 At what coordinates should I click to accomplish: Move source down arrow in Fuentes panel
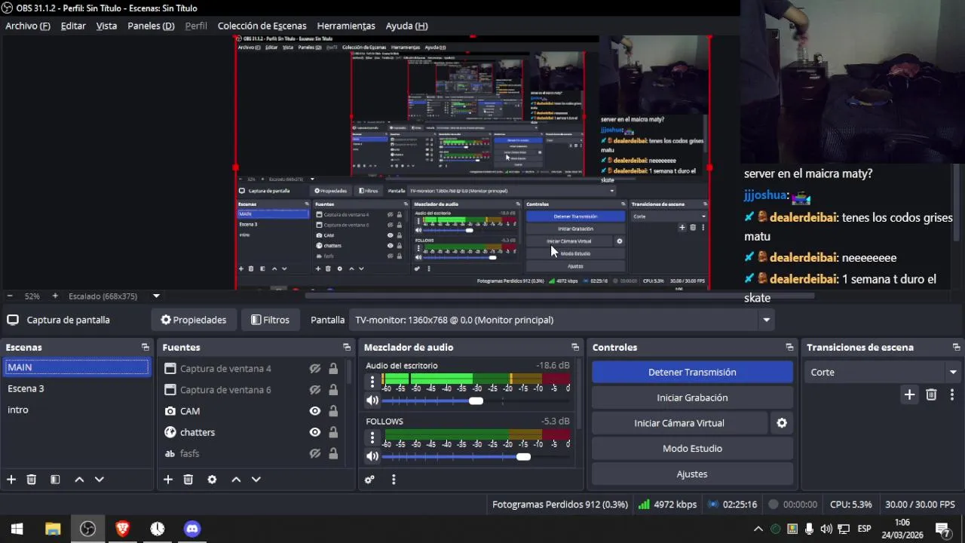tap(256, 480)
